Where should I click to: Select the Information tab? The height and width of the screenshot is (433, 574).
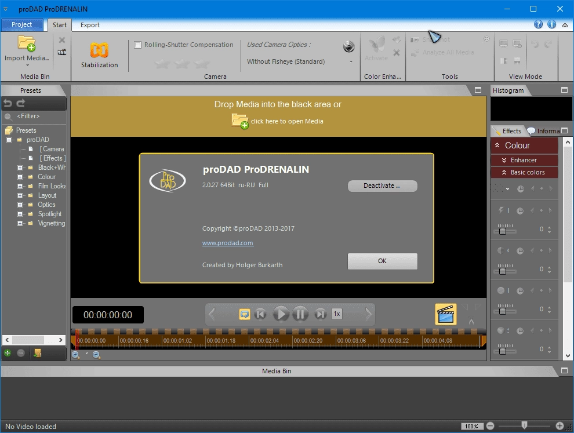(544, 130)
